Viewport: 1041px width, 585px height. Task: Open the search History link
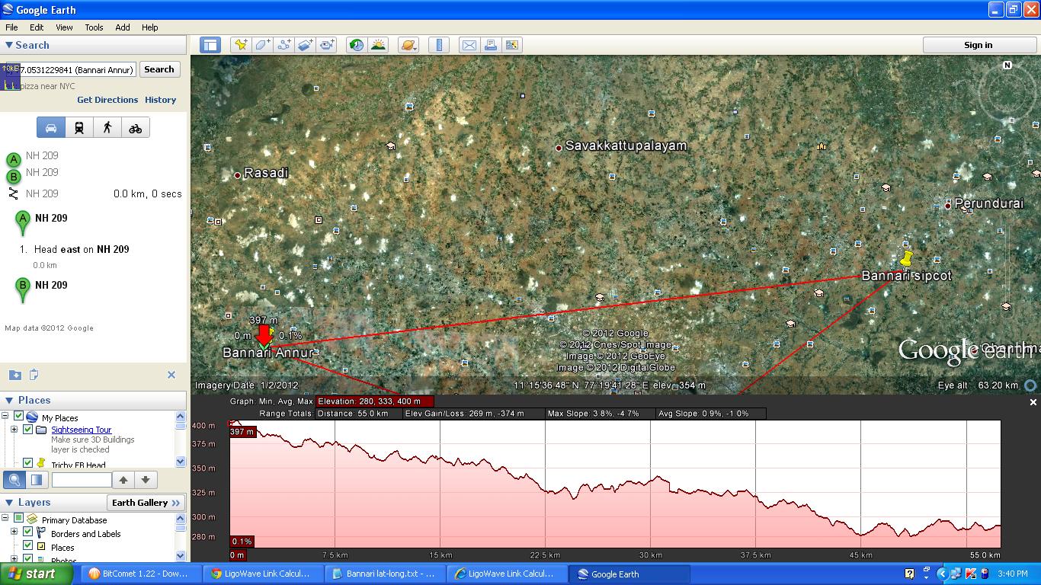(x=160, y=100)
